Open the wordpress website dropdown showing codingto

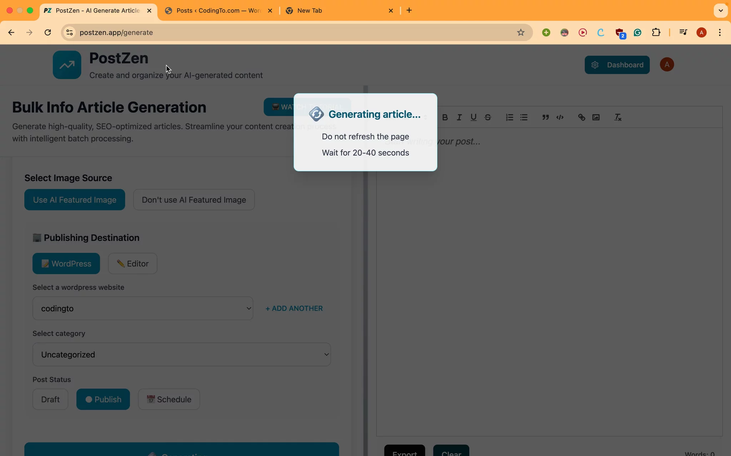142,308
